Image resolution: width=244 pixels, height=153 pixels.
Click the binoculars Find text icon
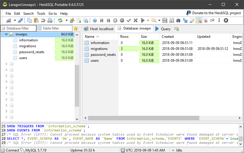178,20
